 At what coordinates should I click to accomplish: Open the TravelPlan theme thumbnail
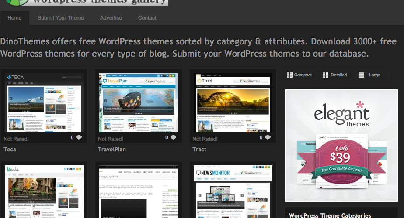(x=139, y=103)
